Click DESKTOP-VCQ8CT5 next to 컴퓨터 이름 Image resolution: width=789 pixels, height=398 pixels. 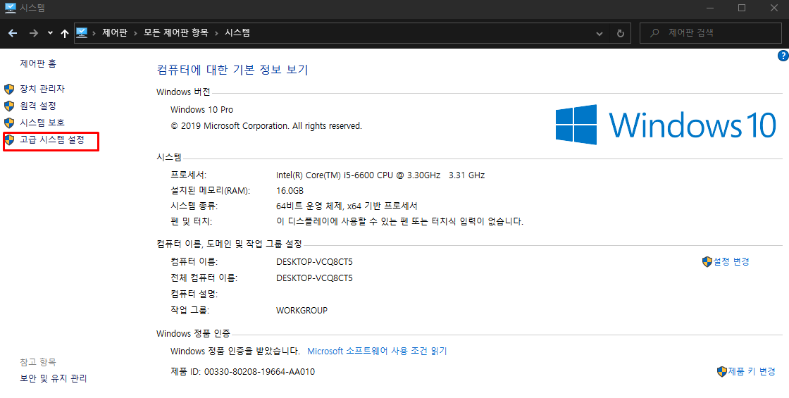(314, 262)
